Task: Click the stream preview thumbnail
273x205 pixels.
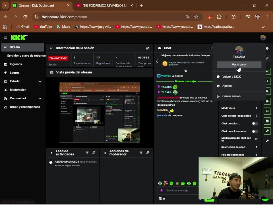Action: coord(100,112)
